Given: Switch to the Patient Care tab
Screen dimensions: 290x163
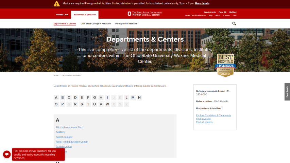Looking at the screenshot, I should coord(62,15).
